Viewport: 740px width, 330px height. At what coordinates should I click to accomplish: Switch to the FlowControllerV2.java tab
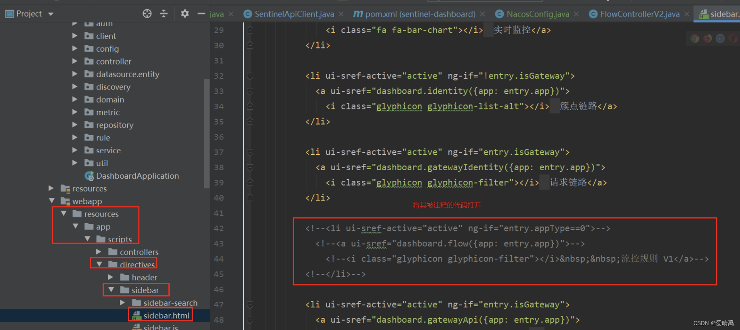635,14
